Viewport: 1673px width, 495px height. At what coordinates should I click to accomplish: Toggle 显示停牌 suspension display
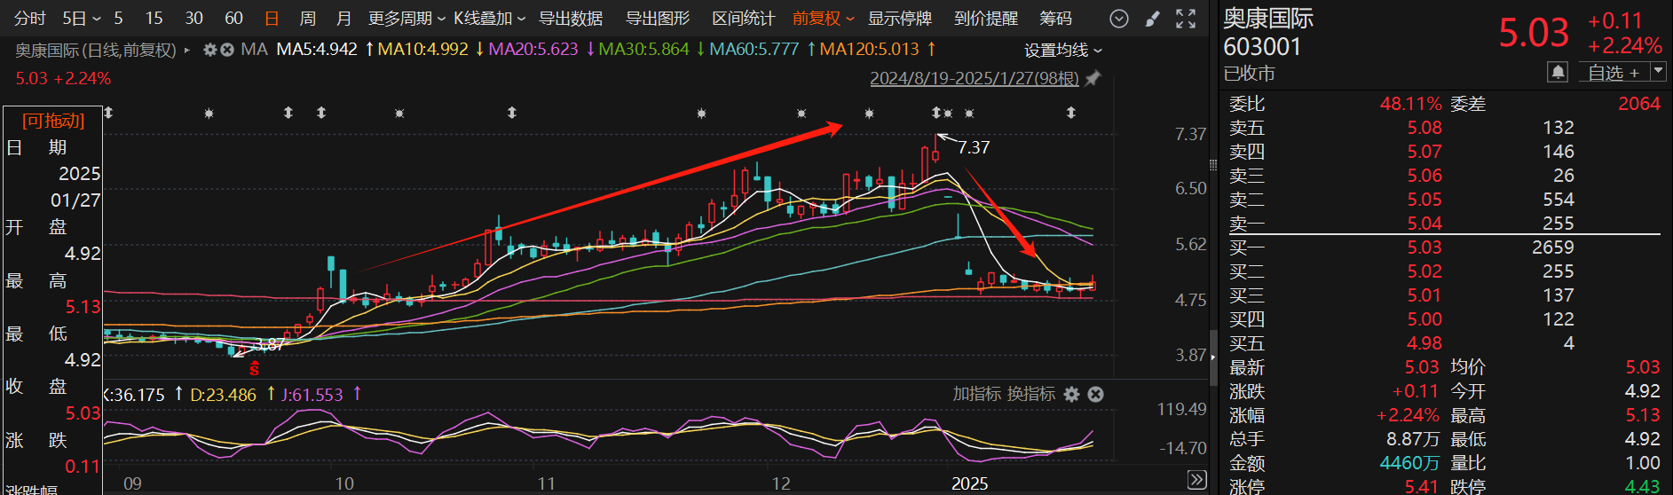899,19
